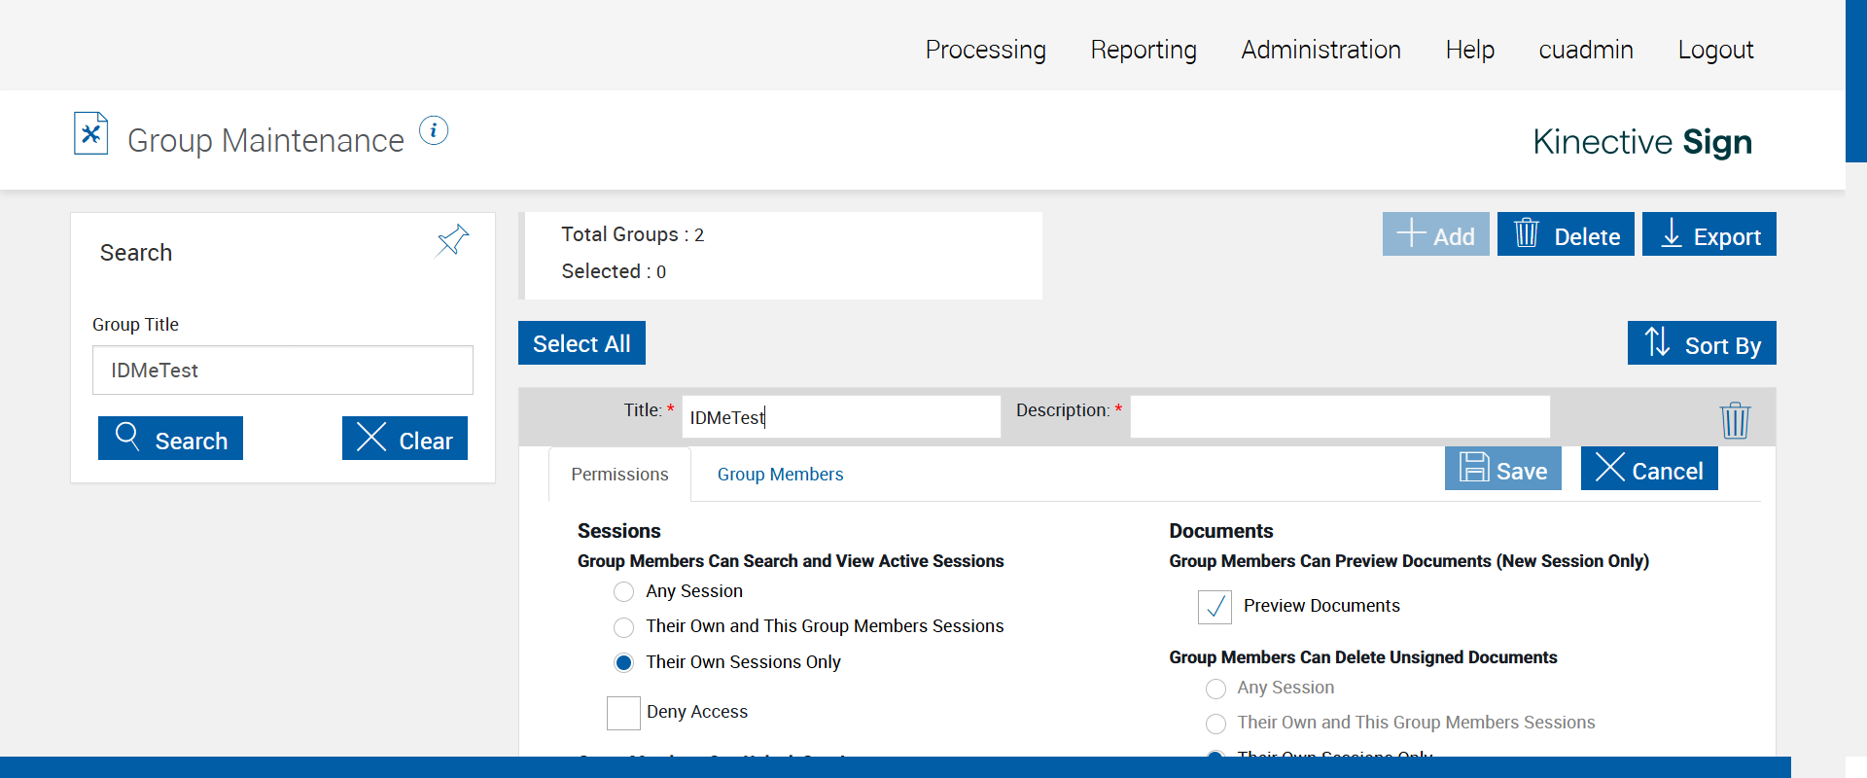Switch to the Group Members tab
The image size is (1867, 778).
(780, 475)
